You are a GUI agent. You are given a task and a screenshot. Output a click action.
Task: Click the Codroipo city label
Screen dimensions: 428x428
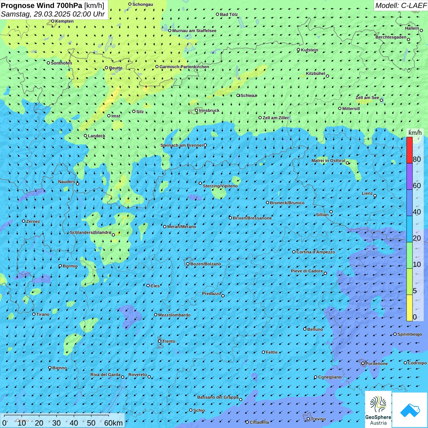coord(417,363)
